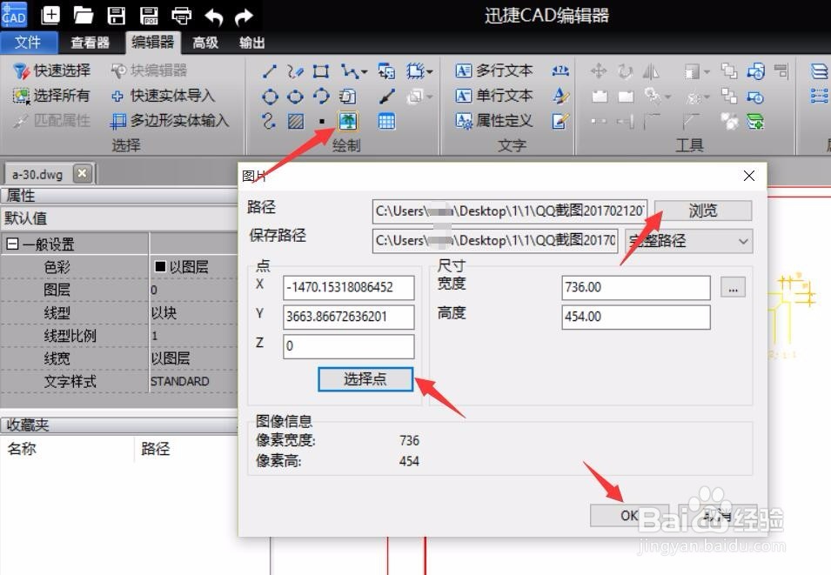
Task: Click the Multi-line text (多行文本) tool
Action: [494, 70]
